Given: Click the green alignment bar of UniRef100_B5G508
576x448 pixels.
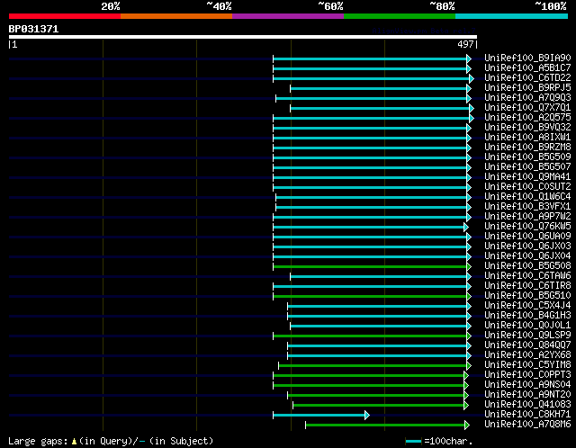Looking at the screenshot, I should point(372,266).
